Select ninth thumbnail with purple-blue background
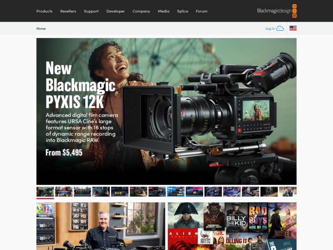This screenshot has width=333, height=250. pyautogui.click(x=194, y=192)
